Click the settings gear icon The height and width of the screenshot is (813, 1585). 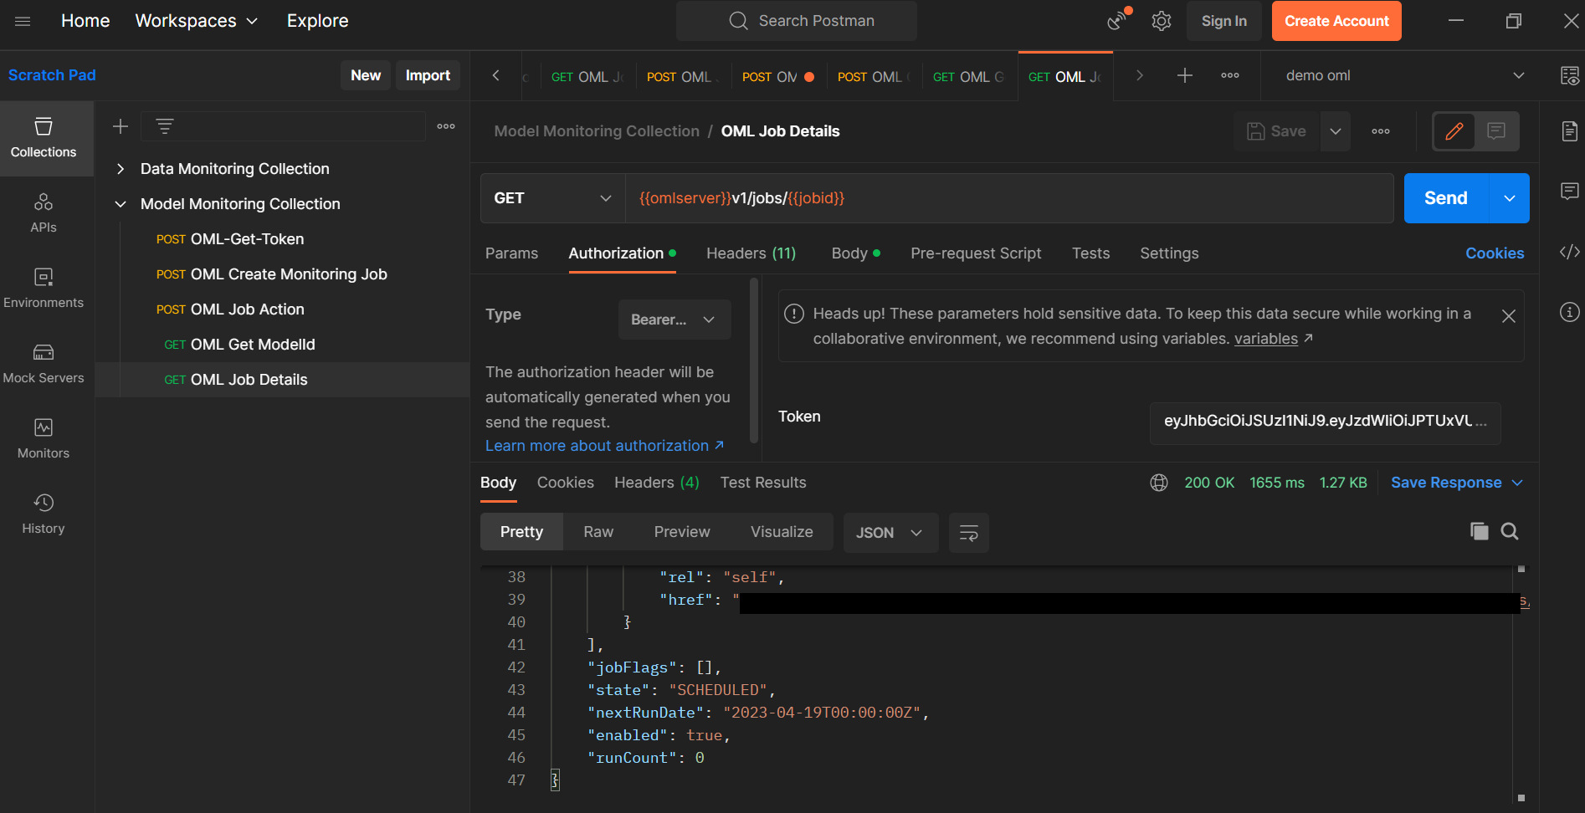tap(1161, 21)
